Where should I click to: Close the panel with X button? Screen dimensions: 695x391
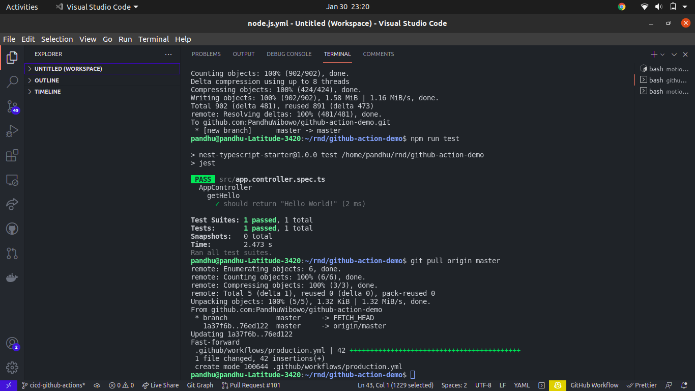pyautogui.click(x=685, y=54)
